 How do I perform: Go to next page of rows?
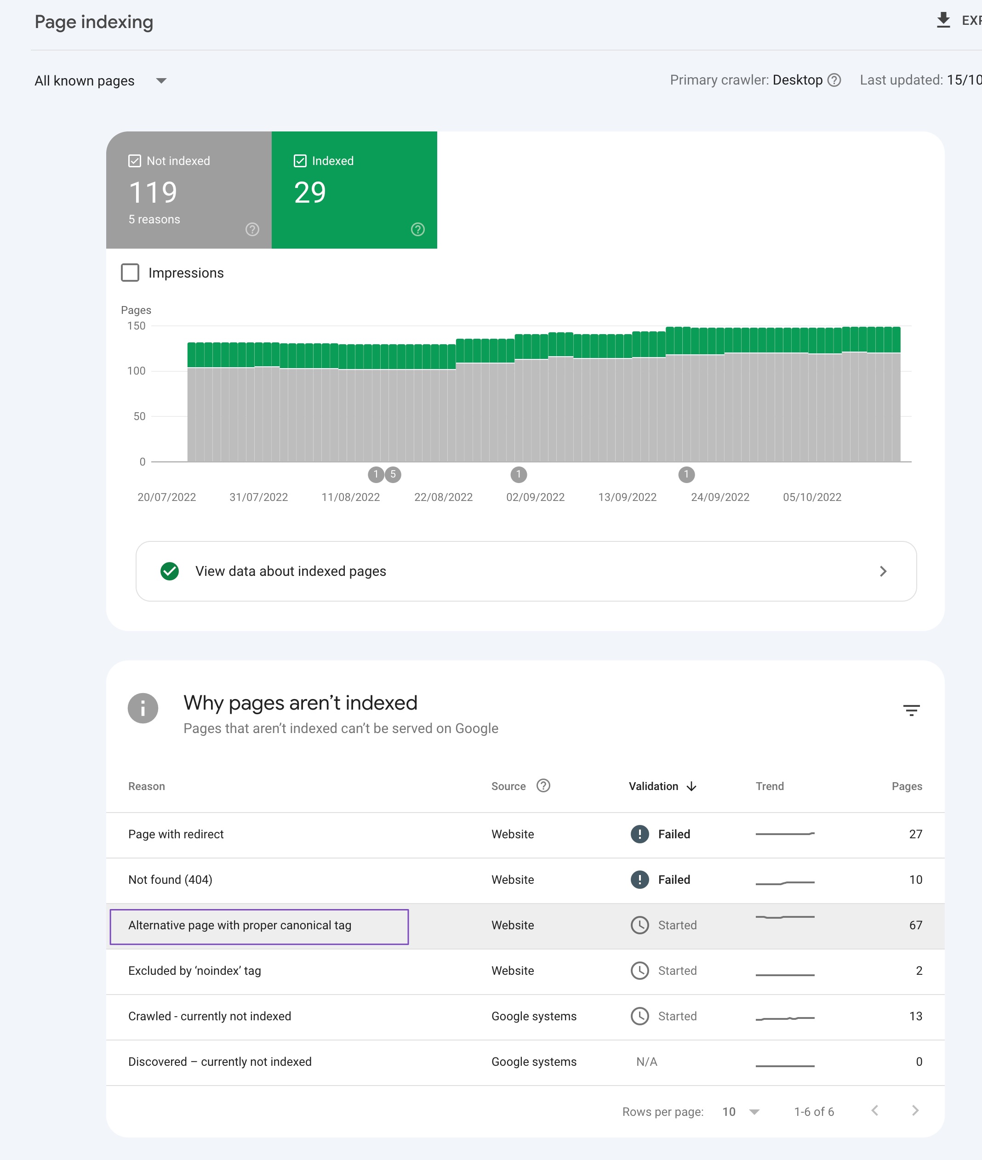(x=914, y=1110)
